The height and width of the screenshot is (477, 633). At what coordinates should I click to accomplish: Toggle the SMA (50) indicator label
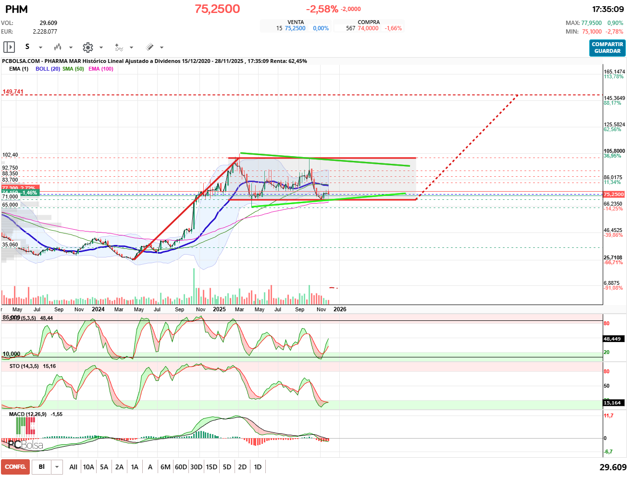73,69
